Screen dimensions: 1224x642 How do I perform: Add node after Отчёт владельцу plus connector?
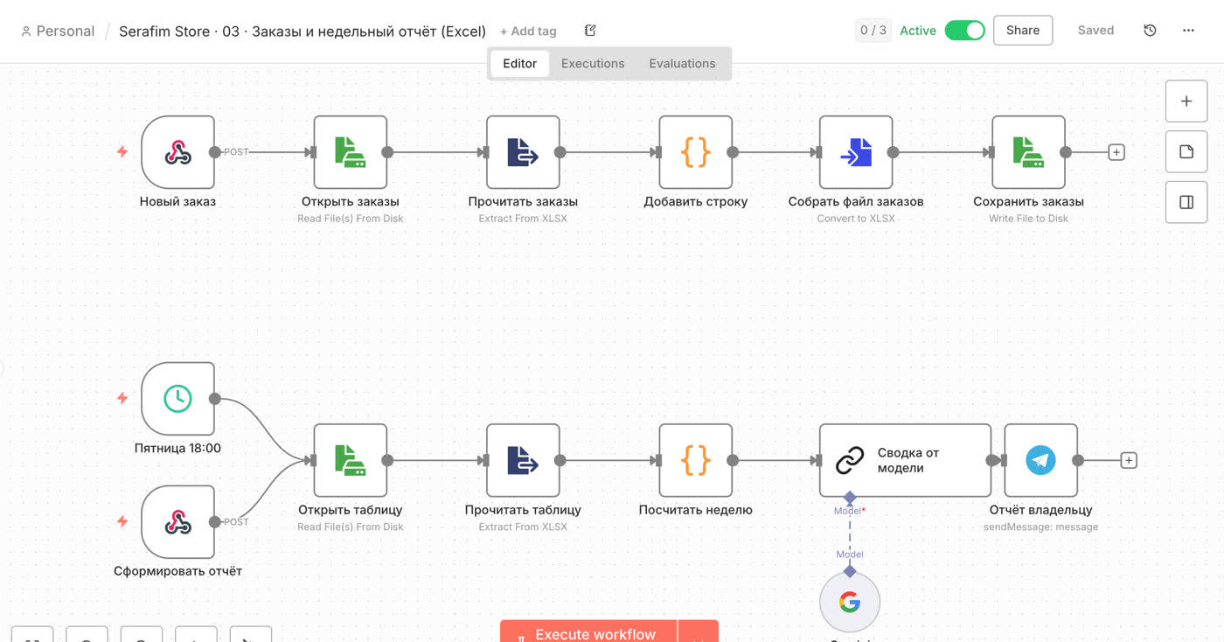tap(1129, 460)
